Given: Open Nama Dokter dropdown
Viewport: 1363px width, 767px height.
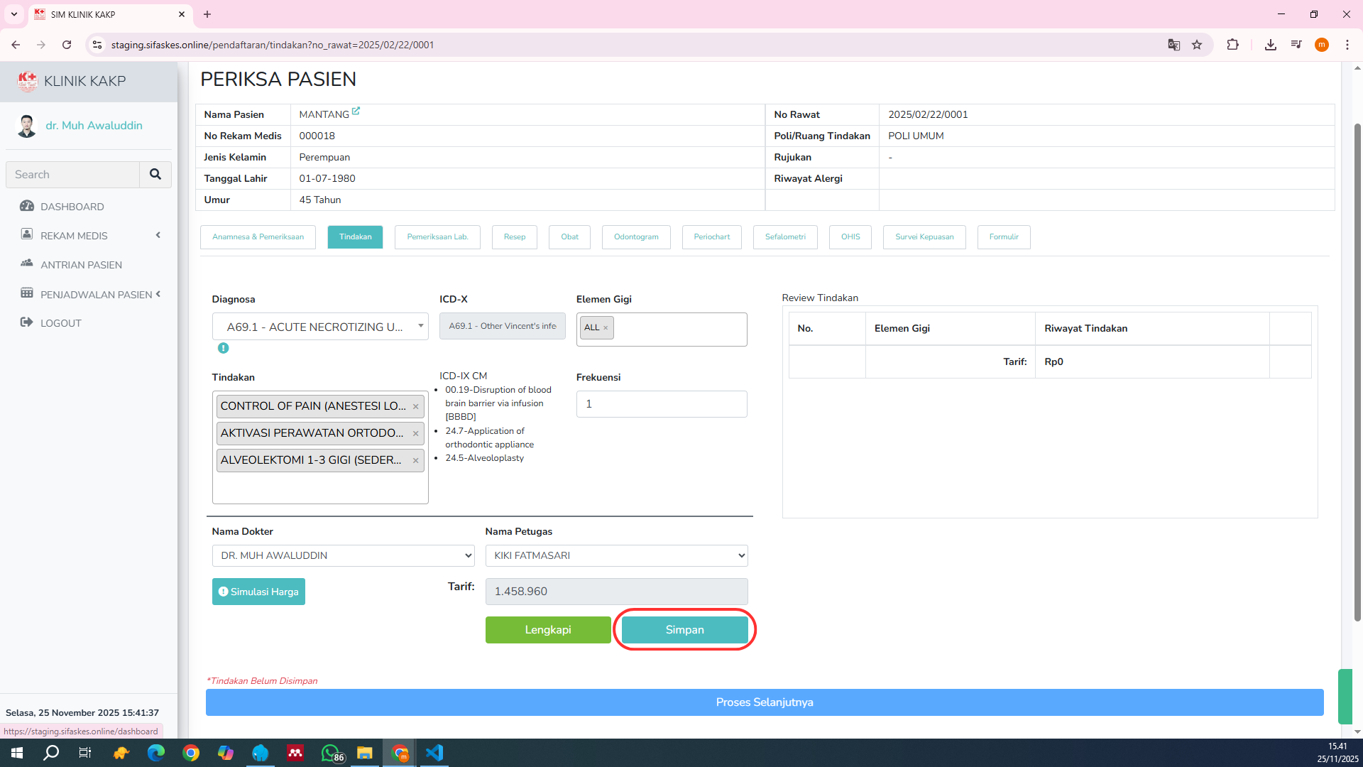Looking at the screenshot, I should coord(343,555).
